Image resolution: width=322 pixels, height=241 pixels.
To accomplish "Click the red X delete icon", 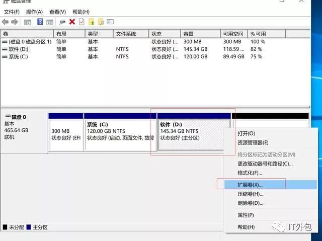I will pyautogui.click(x=72, y=22).
